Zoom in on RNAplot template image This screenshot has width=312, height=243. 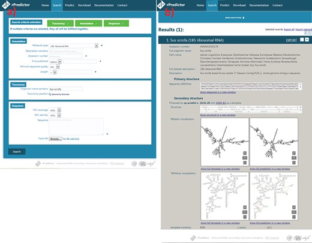[245, 153]
